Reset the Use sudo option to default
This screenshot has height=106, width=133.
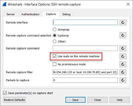123,56
